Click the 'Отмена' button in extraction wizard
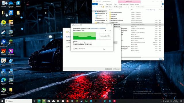Viewport: 184px width, 103px height. [116, 69]
